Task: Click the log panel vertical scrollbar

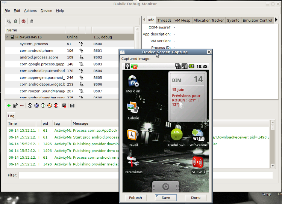Action: coord(273,144)
